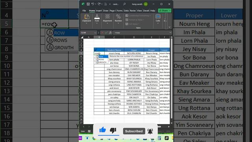
Task: Click the magnified Proper column header
Action: (x=194, y=15)
